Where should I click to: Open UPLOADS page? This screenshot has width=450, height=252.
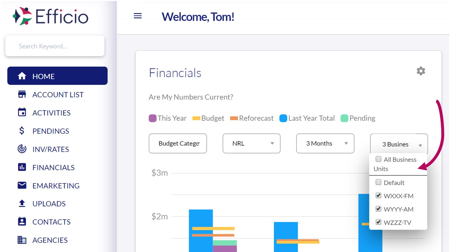coord(49,204)
